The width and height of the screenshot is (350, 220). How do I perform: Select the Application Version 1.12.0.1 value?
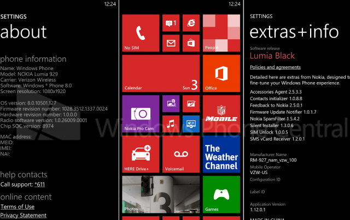pyautogui.click(x=258, y=210)
